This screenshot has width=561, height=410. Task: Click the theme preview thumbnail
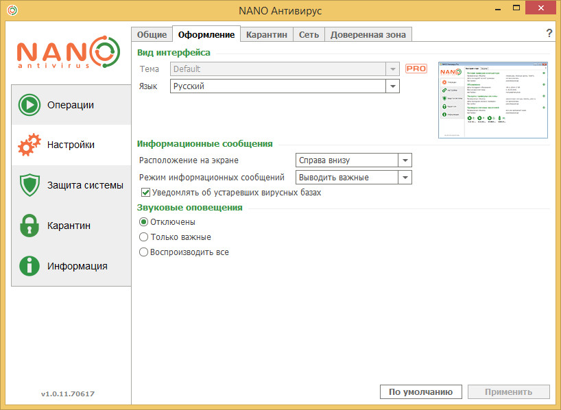pos(493,100)
